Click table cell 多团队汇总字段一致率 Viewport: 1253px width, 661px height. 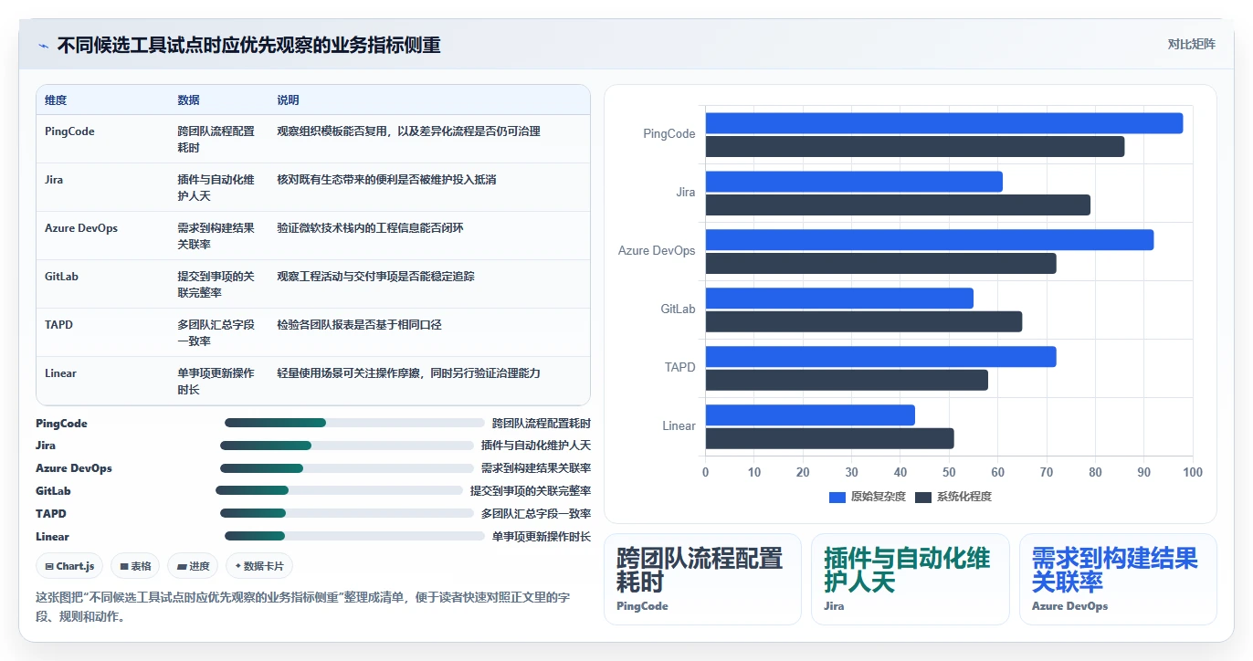click(x=216, y=333)
